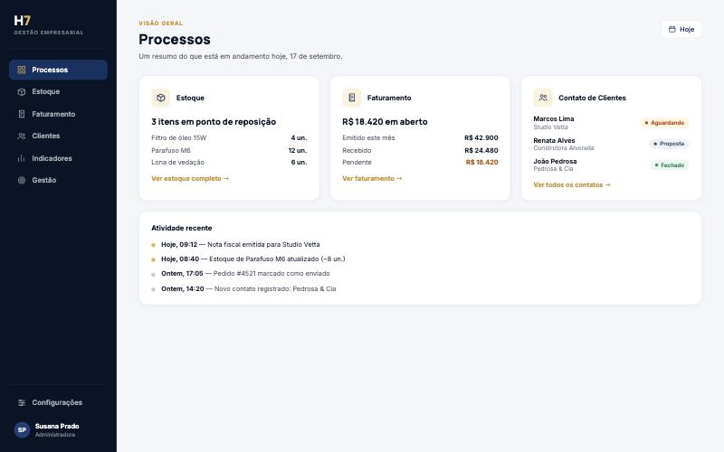The width and height of the screenshot is (724, 452).
Task: Click the Faturamento receipt icon in sidebar
Action: pyautogui.click(x=21, y=114)
